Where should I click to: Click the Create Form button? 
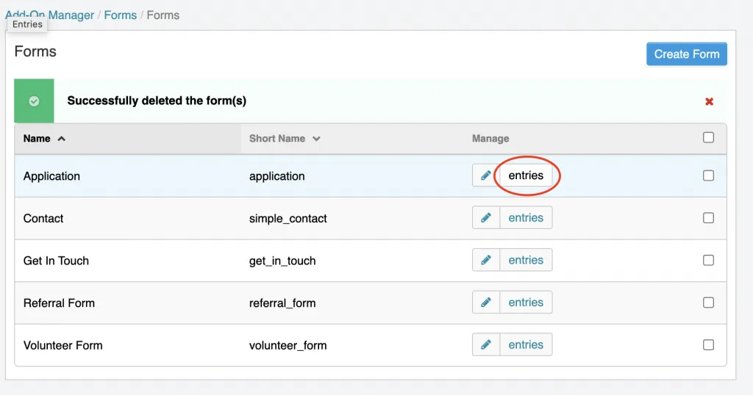[687, 54]
